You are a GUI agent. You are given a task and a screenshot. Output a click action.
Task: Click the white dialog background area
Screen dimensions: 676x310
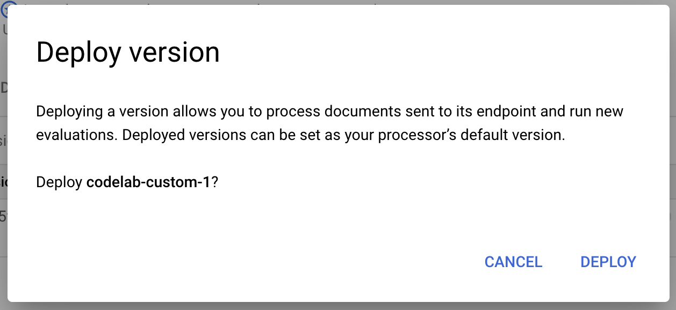(x=322, y=225)
